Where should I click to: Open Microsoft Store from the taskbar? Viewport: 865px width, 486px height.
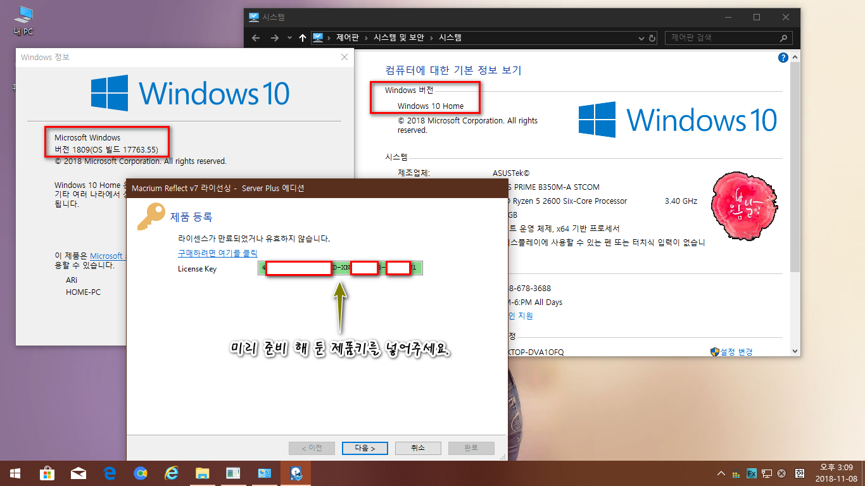tap(47, 473)
